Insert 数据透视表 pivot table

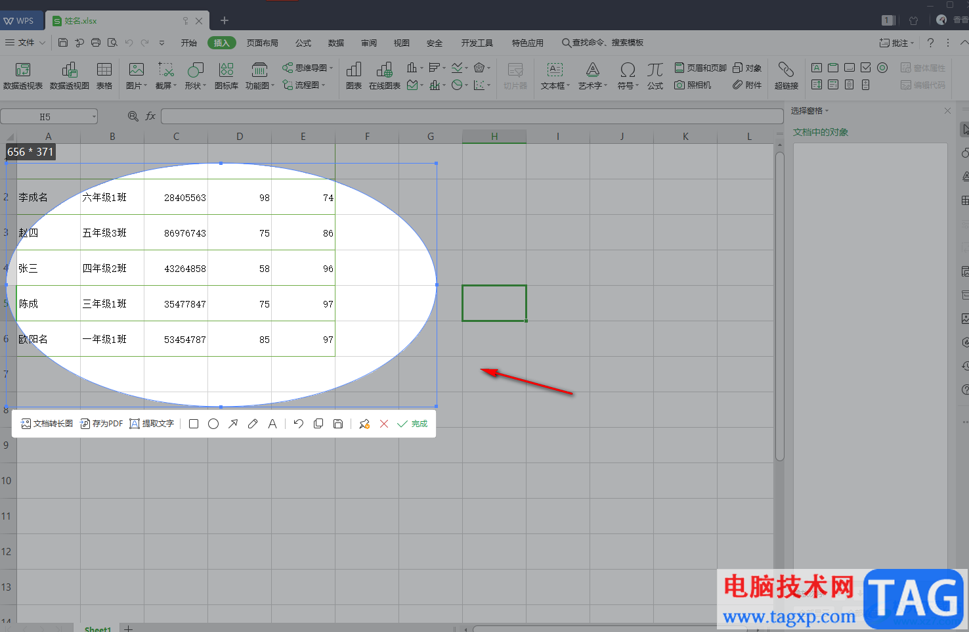(23, 76)
